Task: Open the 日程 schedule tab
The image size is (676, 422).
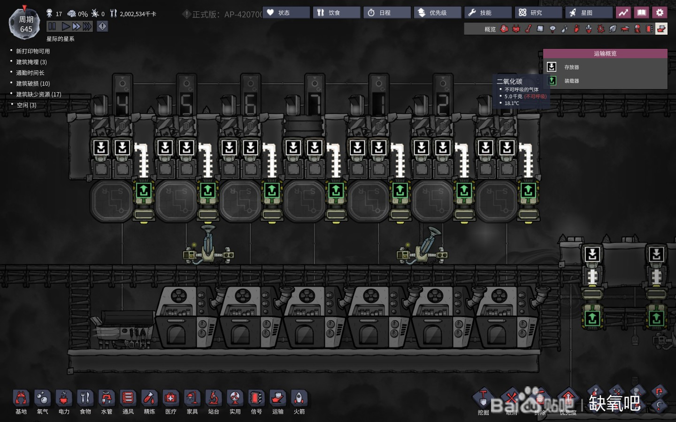Action: pos(387,13)
